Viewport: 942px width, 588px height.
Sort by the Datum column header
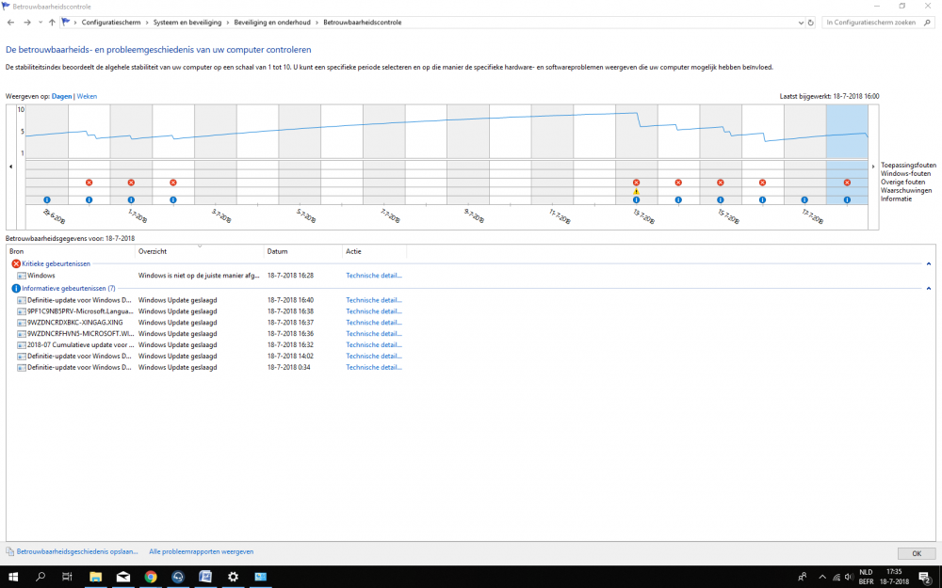pos(302,251)
